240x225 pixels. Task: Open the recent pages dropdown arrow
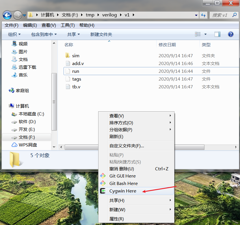pos(24,15)
